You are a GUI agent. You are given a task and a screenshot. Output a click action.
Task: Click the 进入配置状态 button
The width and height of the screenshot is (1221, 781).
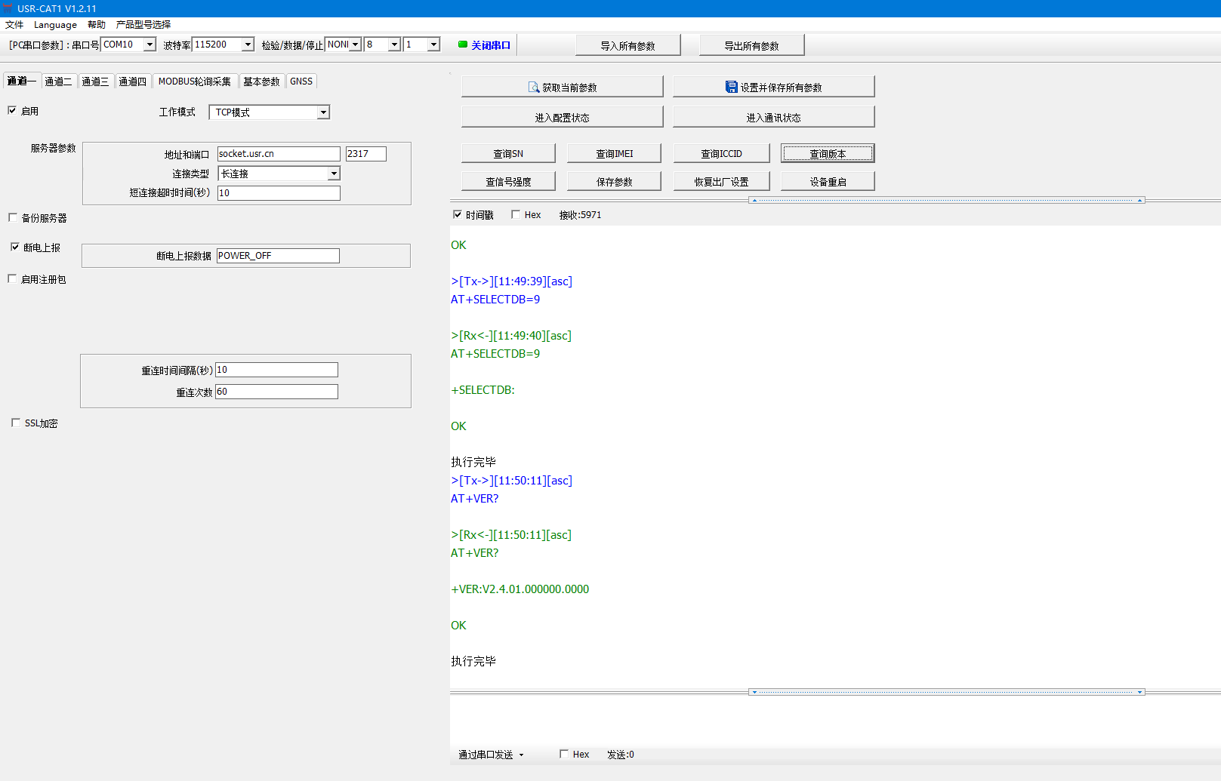click(x=562, y=118)
